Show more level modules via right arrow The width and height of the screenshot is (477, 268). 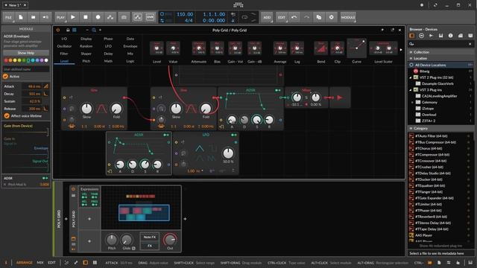tap(401, 50)
